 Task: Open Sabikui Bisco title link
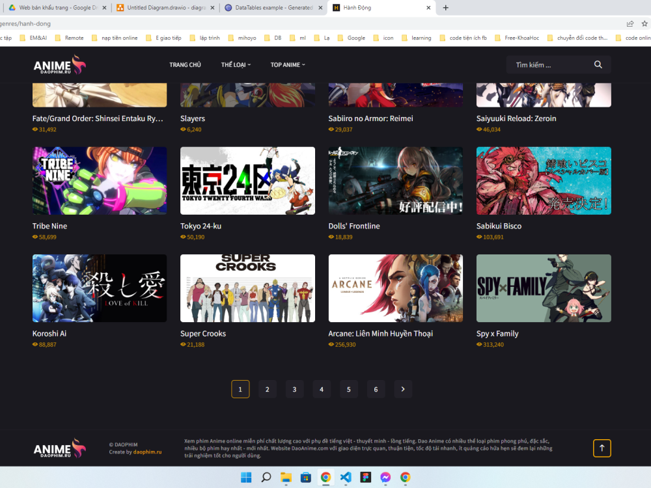(x=499, y=226)
